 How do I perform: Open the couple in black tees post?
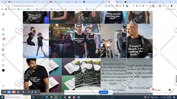pyautogui.click(x=88, y=41)
